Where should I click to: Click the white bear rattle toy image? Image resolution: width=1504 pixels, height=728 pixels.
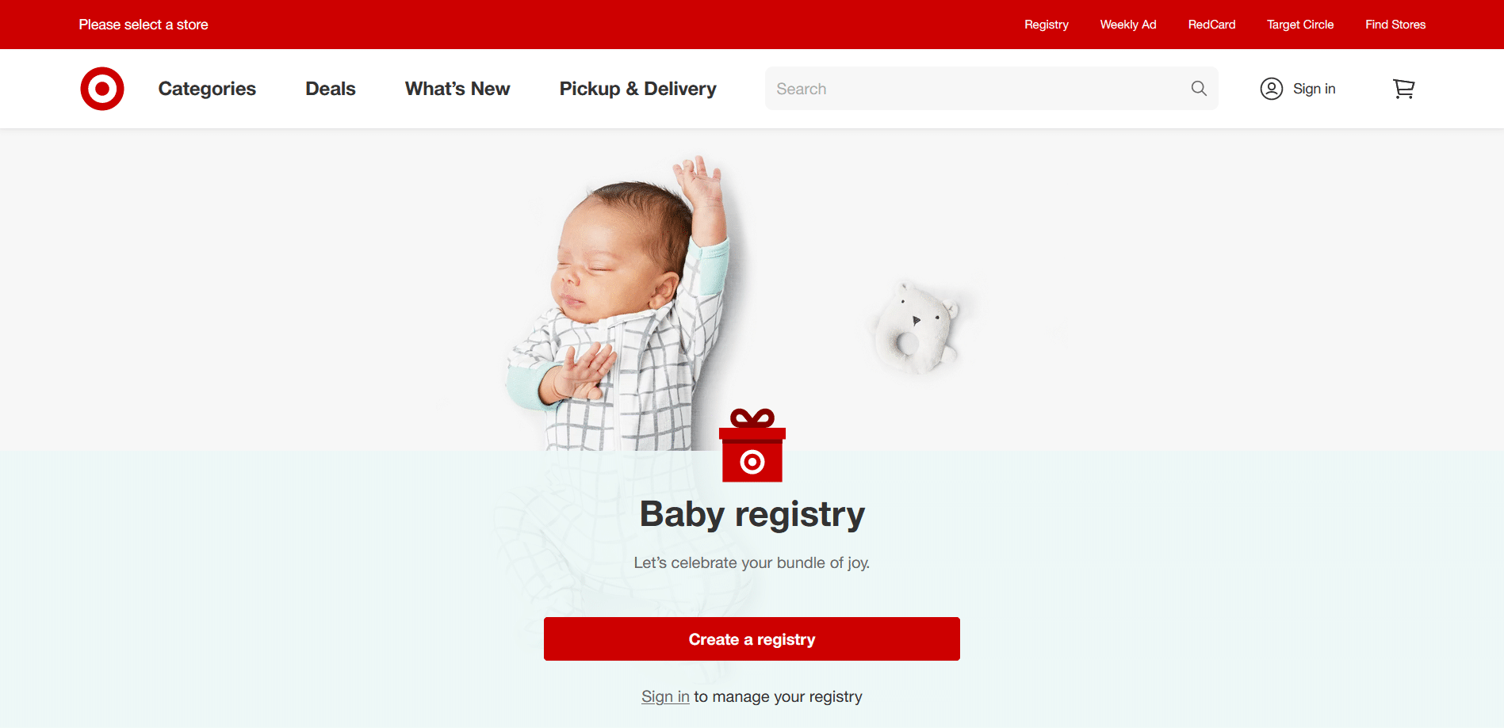click(915, 327)
